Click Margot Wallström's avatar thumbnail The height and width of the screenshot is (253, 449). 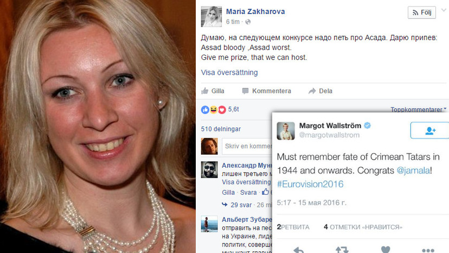[x=286, y=131]
